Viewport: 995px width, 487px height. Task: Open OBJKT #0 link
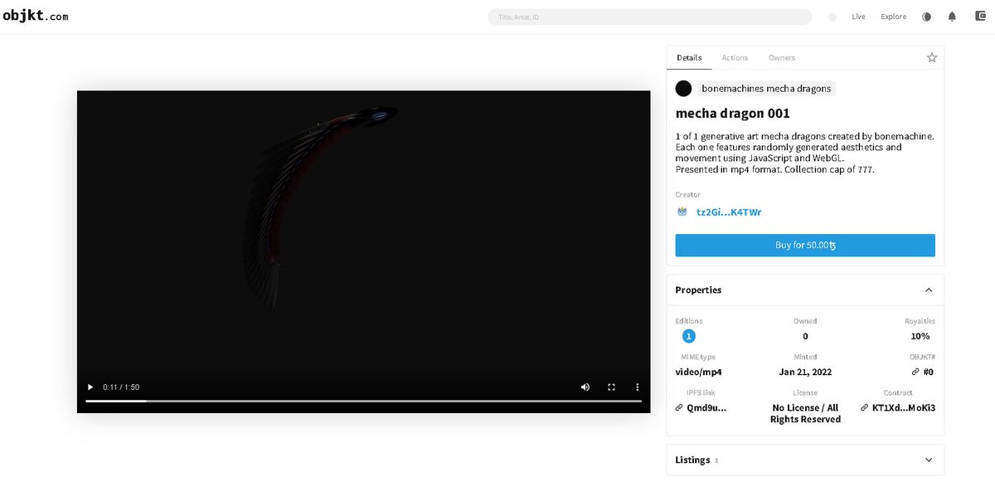[x=922, y=372]
